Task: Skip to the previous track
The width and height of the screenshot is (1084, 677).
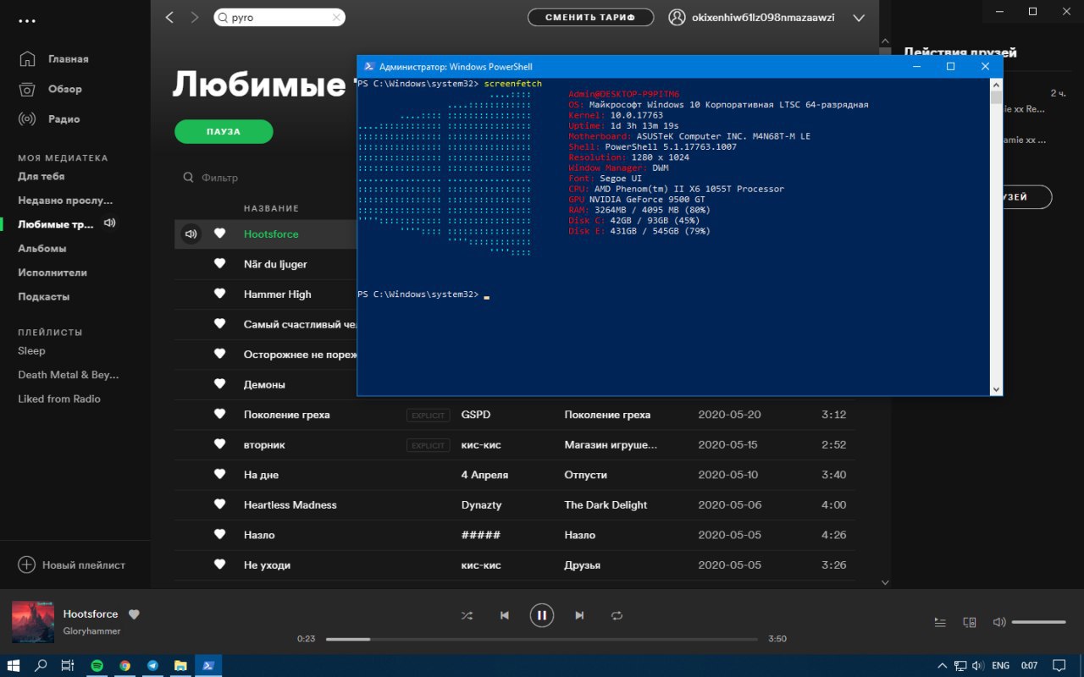Action: [505, 615]
